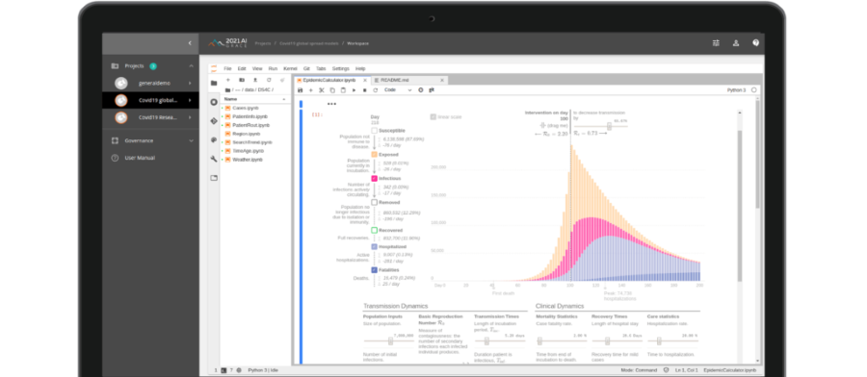Click the clock icon in notebook toolbar
867x377 pixels.
click(x=420, y=90)
